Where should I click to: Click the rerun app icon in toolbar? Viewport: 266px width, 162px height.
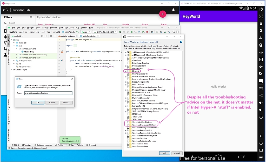click(x=120, y=32)
